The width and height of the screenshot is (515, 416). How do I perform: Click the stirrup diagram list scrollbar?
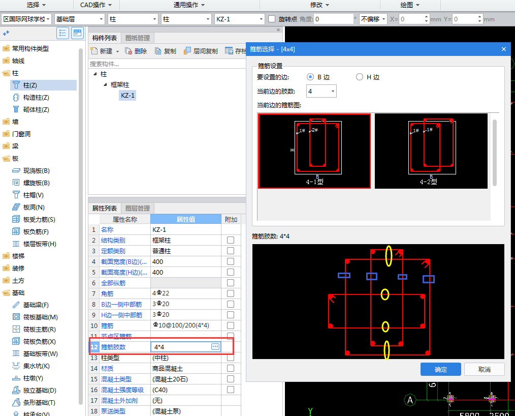[494, 153]
